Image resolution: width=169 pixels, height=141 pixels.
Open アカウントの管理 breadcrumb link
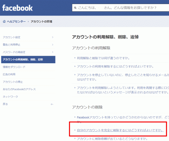42,21
